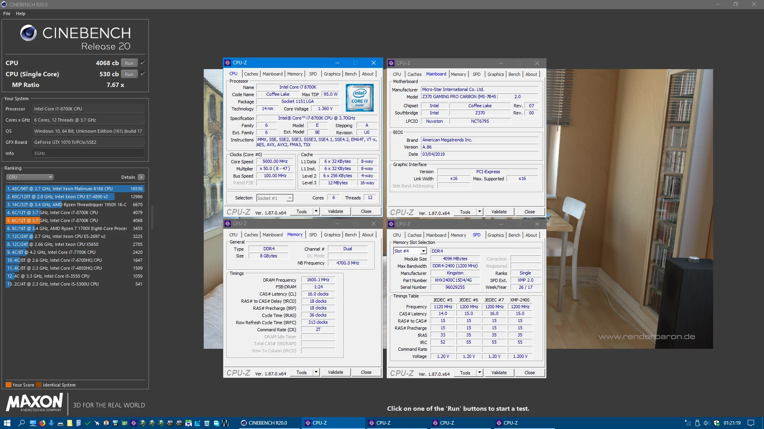Open Wi-Fi network status in system tray
Image resolution: width=764 pixels, height=429 pixels.
pos(688,423)
